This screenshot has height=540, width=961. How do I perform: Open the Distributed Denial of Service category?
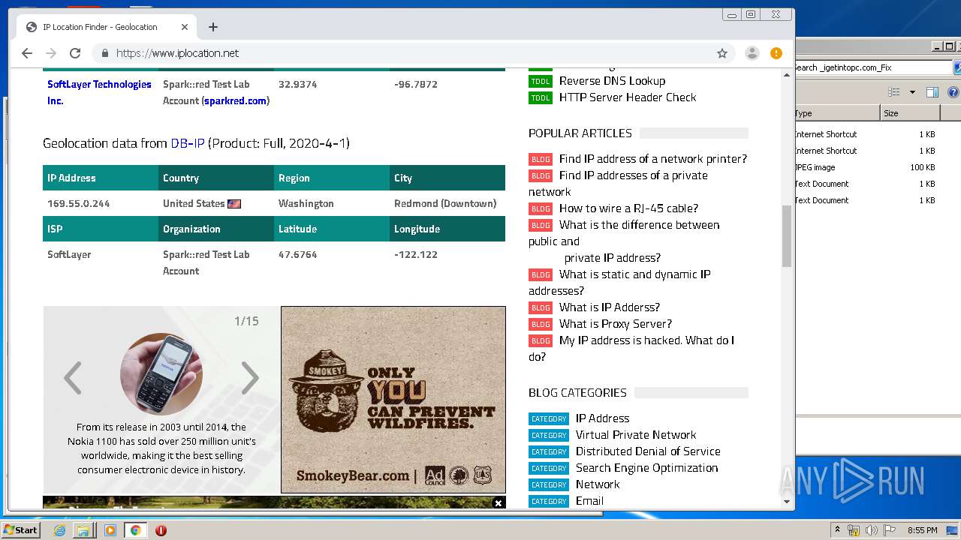coord(648,451)
